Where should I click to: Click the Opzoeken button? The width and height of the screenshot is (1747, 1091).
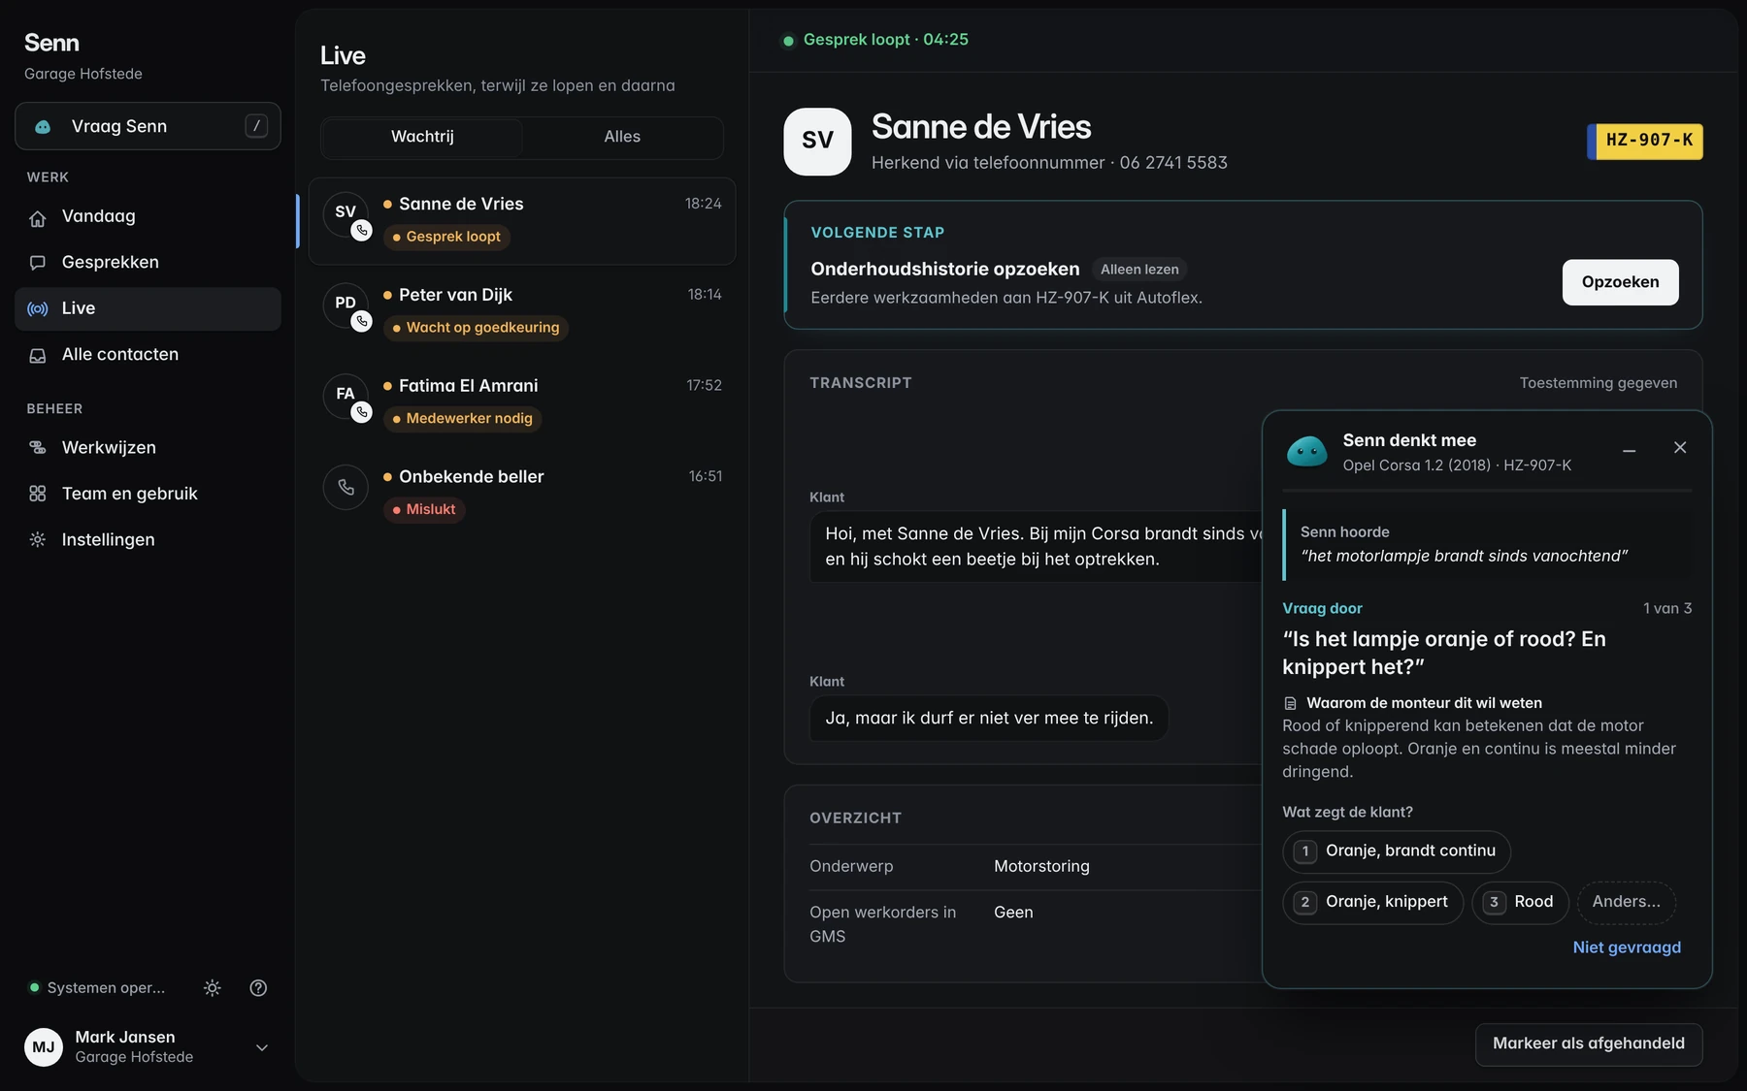(1620, 282)
